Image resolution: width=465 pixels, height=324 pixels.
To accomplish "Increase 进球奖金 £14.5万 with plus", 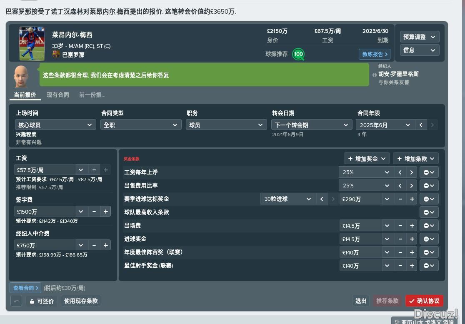I will pos(412,239).
